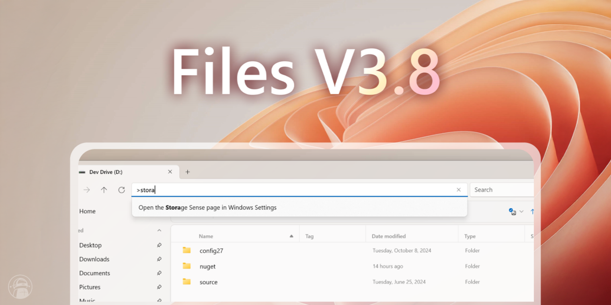This screenshot has width=611, height=305.
Task: Navigate up one directory level
Action: point(104,190)
